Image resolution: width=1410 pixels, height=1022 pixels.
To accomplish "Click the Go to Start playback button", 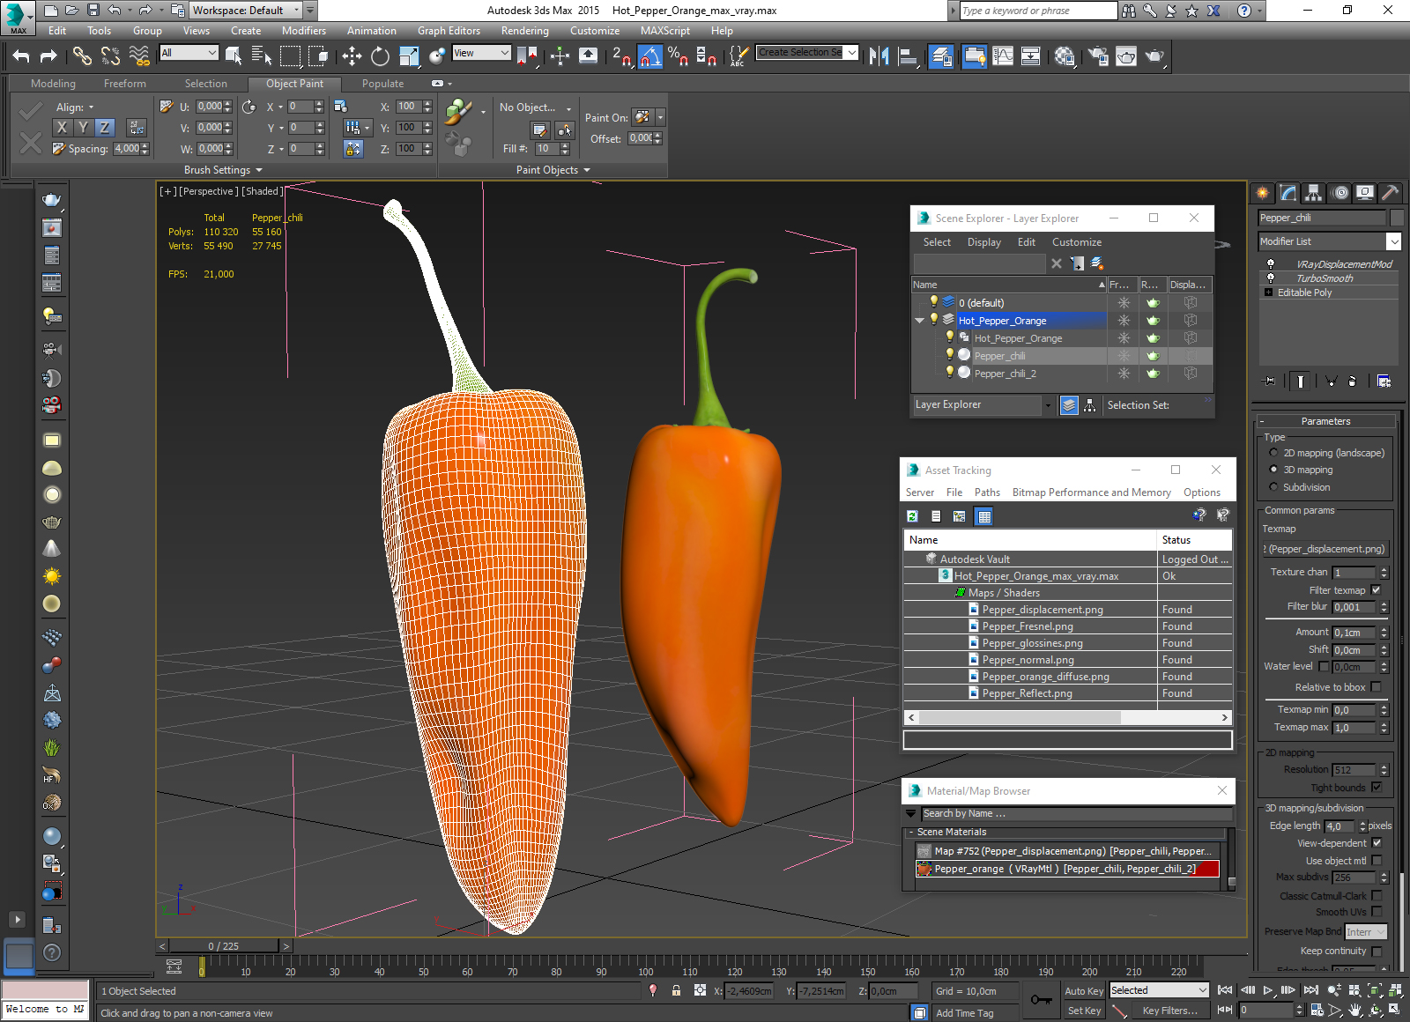I will click(1225, 990).
